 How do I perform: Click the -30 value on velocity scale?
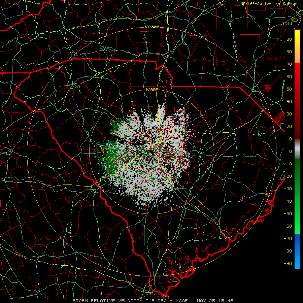(x=288, y=189)
